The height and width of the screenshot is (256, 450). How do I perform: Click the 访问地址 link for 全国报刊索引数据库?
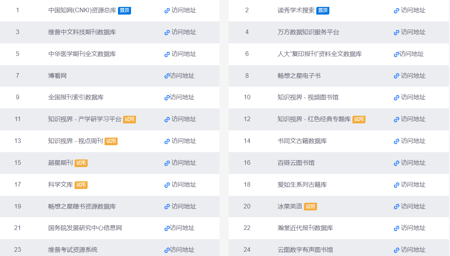182,97
